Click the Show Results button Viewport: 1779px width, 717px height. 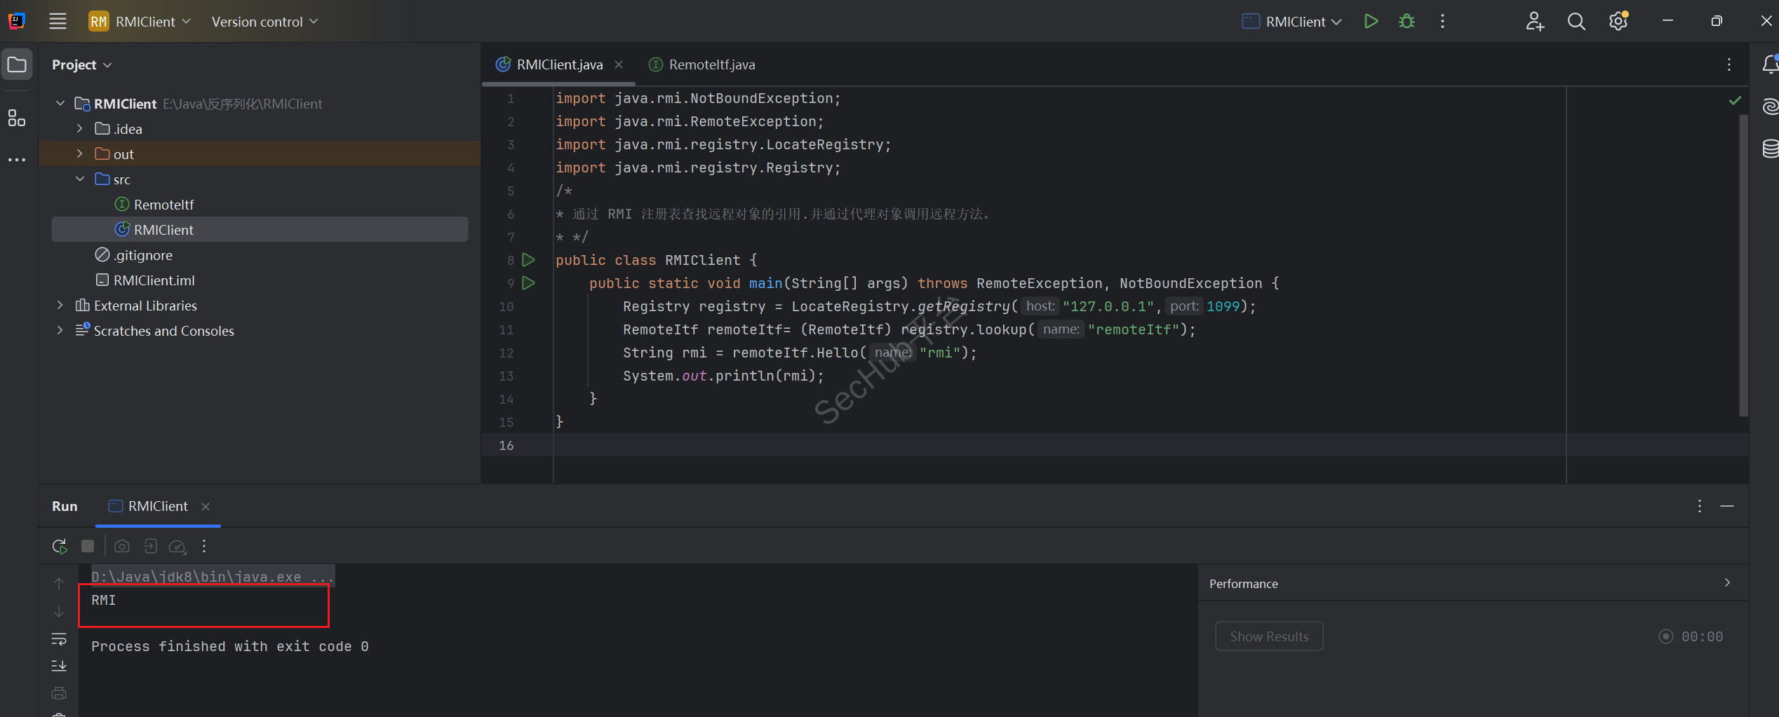pyautogui.click(x=1268, y=636)
